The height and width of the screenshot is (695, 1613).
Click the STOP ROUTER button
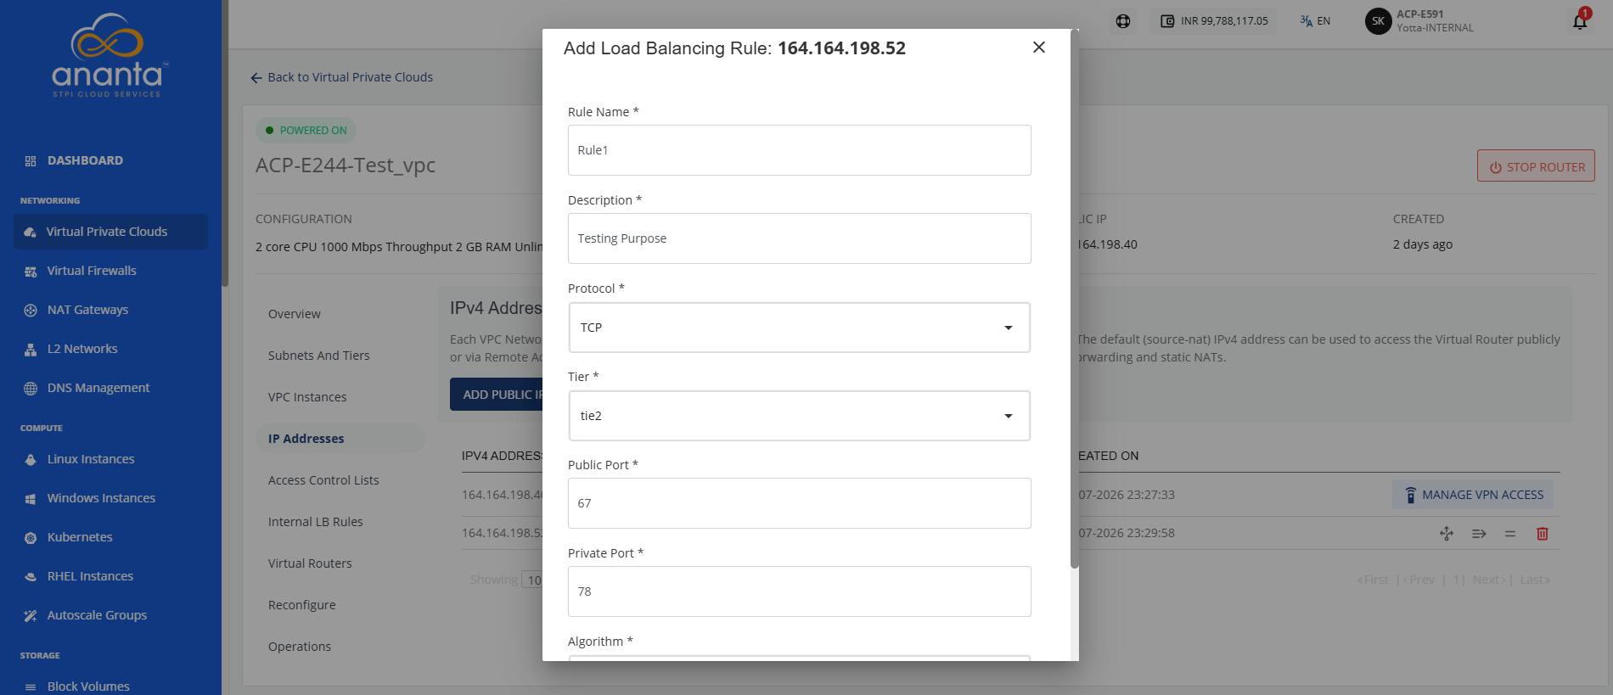click(1536, 167)
